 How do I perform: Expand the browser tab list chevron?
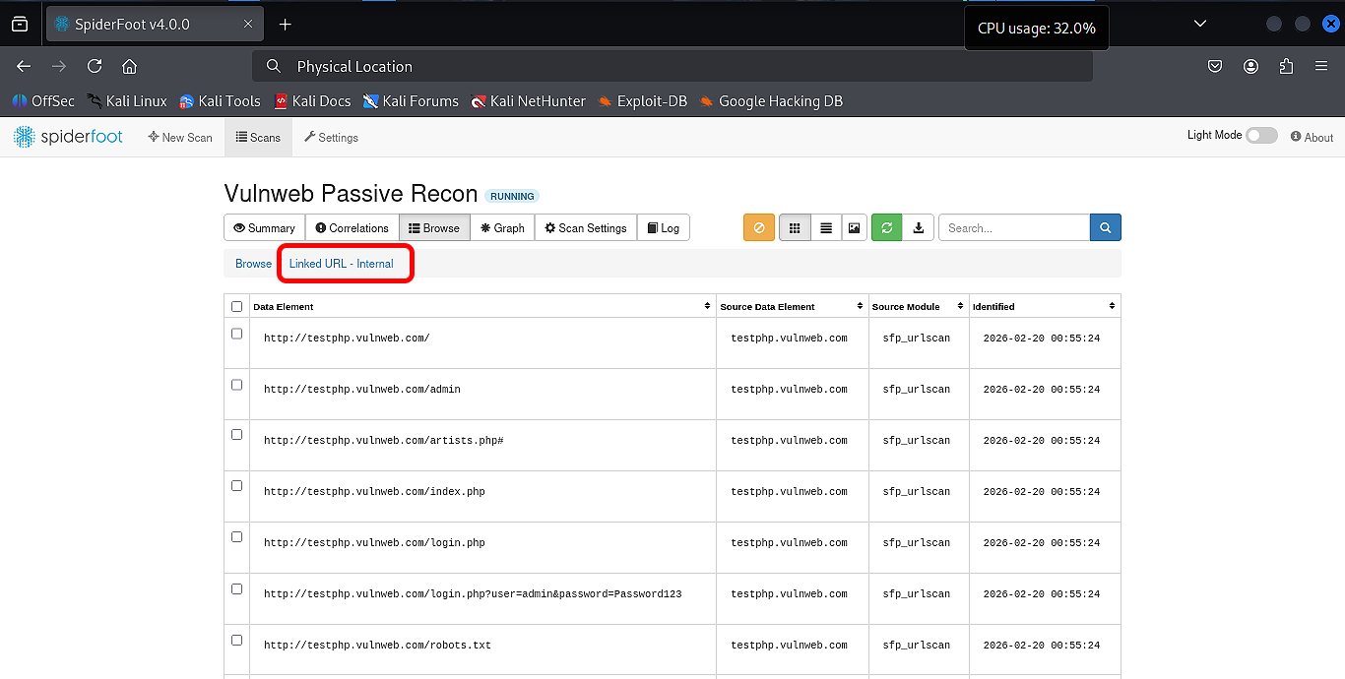pyautogui.click(x=1199, y=24)
